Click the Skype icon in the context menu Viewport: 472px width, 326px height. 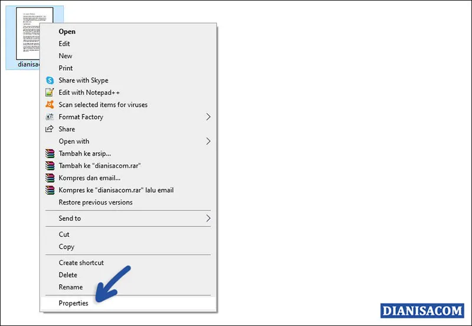click(50, 80)
